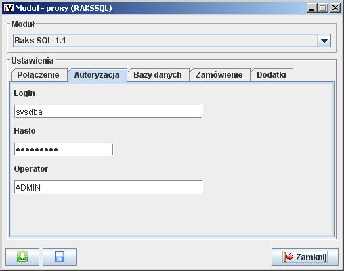The height and width of the screenshot is (271, 344).
Task: Select the Autoryzacja tab
Action: pos(97,75)
